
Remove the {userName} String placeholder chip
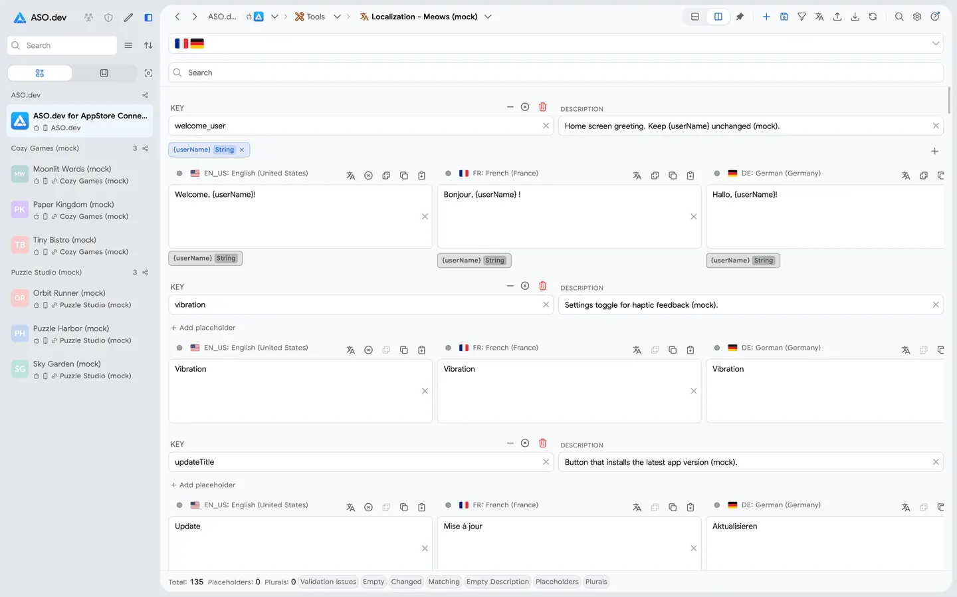point(242,150)
